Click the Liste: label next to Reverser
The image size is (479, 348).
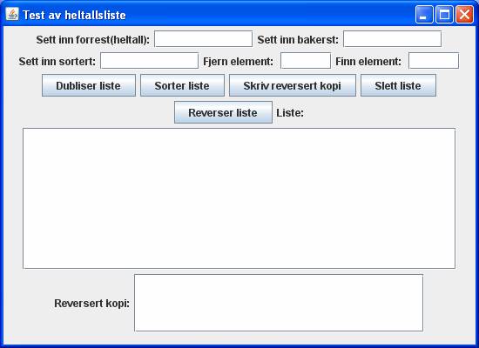[290, 113]
